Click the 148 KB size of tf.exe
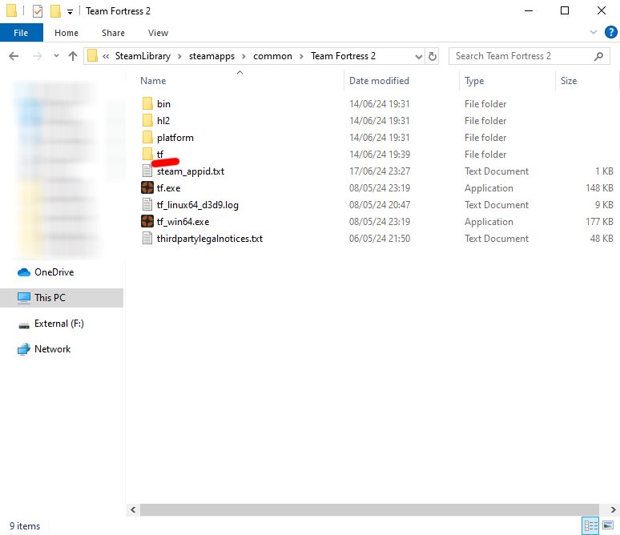The height and width of the screenshot is (535, 620). (599, 188)
